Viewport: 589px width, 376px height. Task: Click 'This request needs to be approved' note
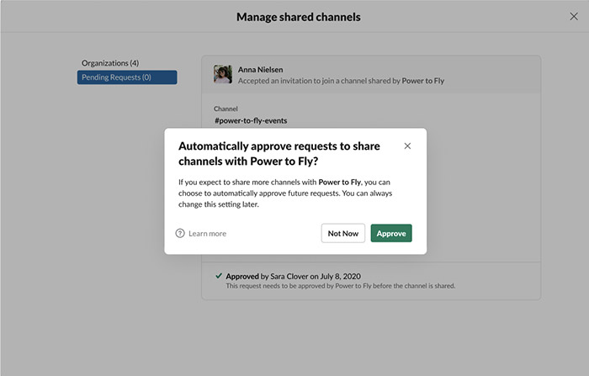coord(340,286)
